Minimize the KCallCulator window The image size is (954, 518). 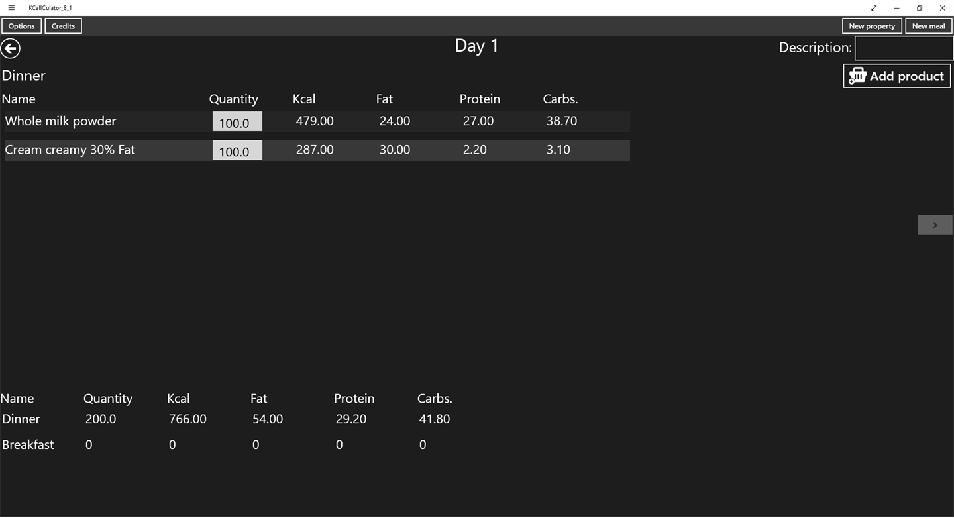[x=896, y=8]
